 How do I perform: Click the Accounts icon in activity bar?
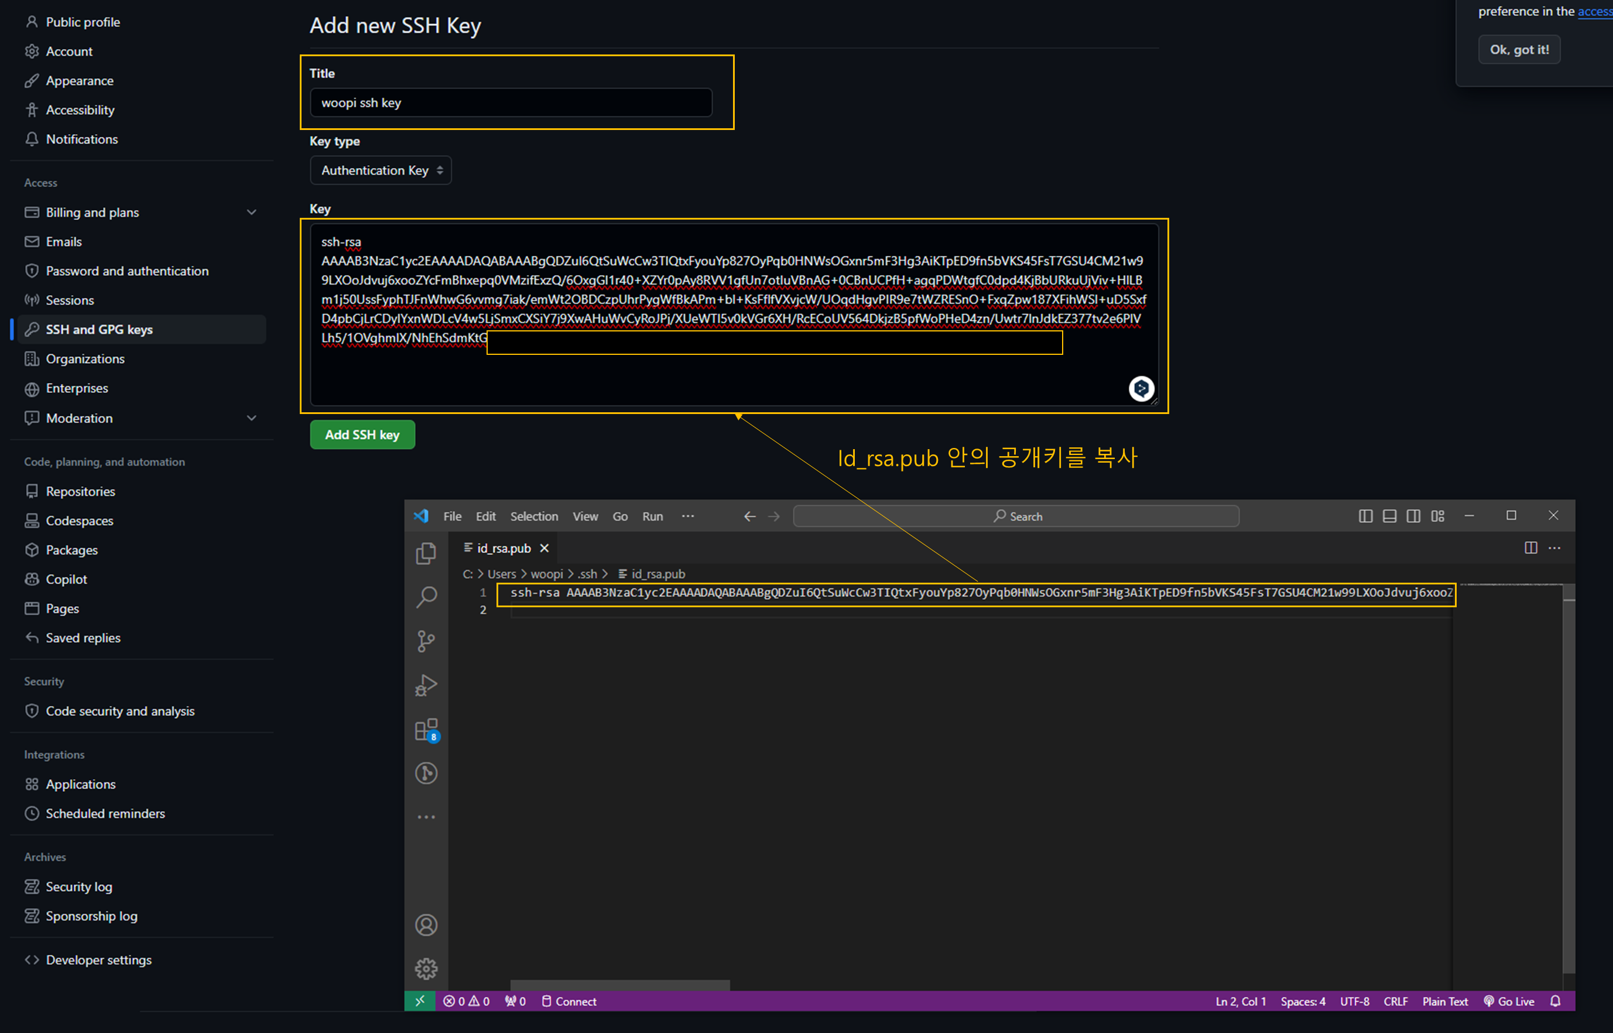(x=426, y=925)
